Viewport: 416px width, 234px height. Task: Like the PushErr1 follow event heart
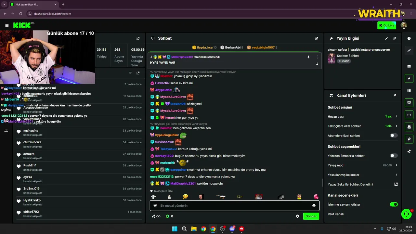click(x=19, y=167)
